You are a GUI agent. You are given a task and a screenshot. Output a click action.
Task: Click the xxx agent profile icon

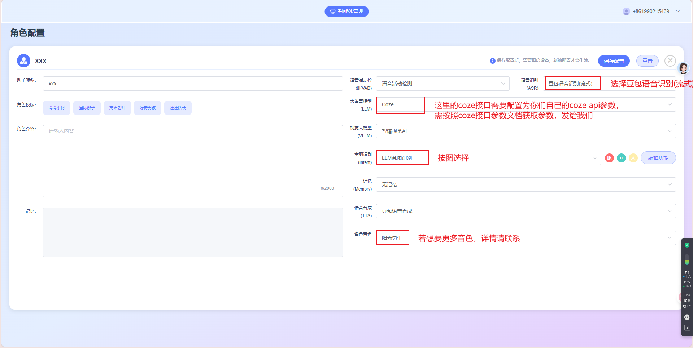pyautogui.click(x=24, y=61)
